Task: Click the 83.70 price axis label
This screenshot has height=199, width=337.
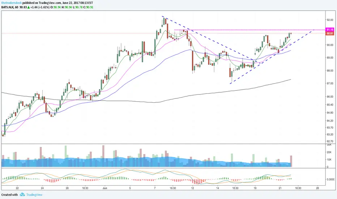Action: point(330,128)
